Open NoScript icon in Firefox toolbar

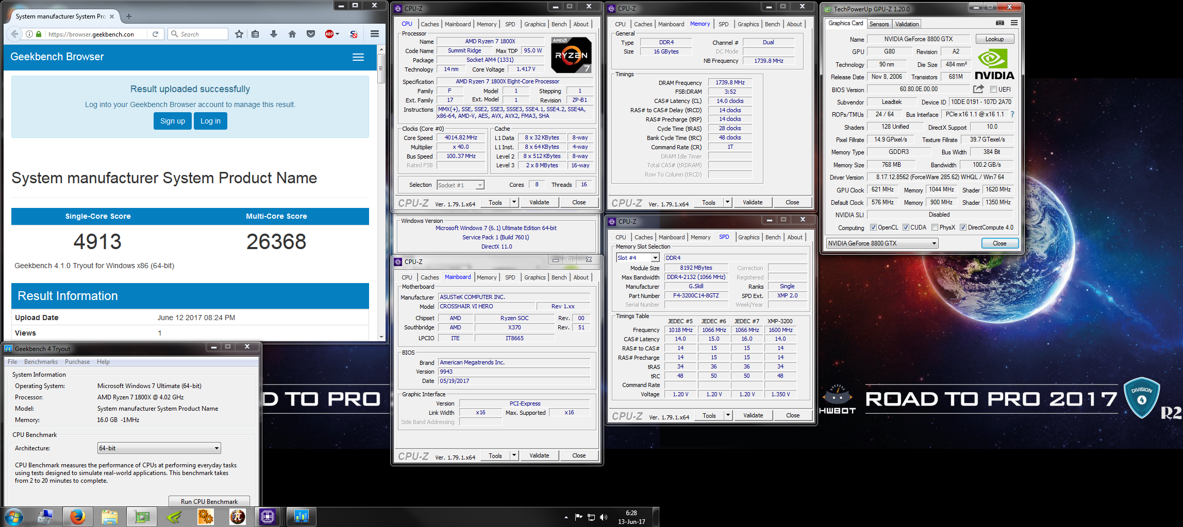[x=354, y=34]
